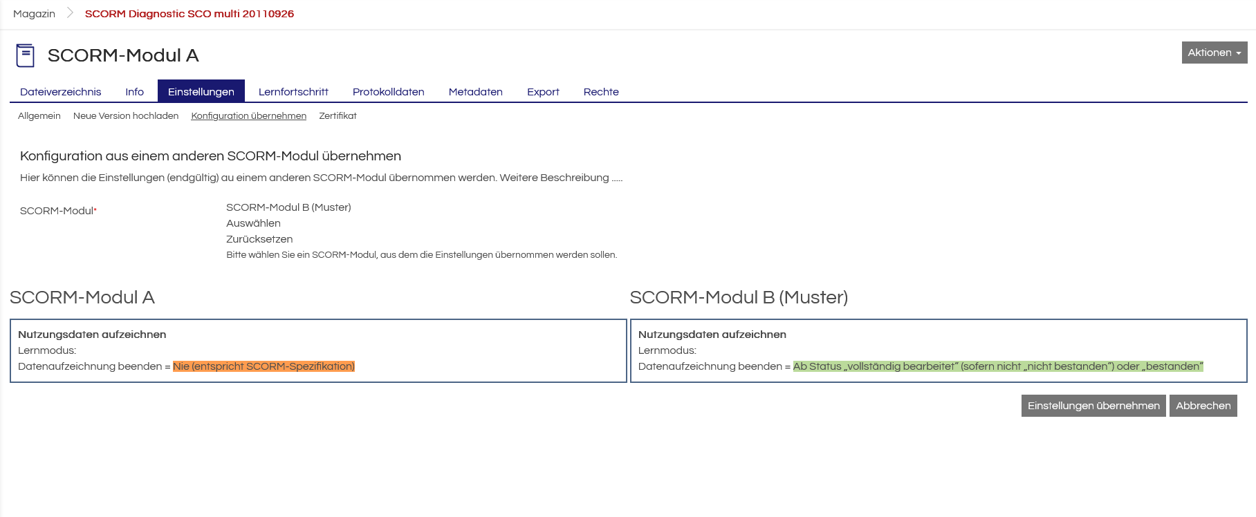Open the Aktionen dropdown menu
This screenshot has height=517, width=1256.
[x=1214, y=53]
